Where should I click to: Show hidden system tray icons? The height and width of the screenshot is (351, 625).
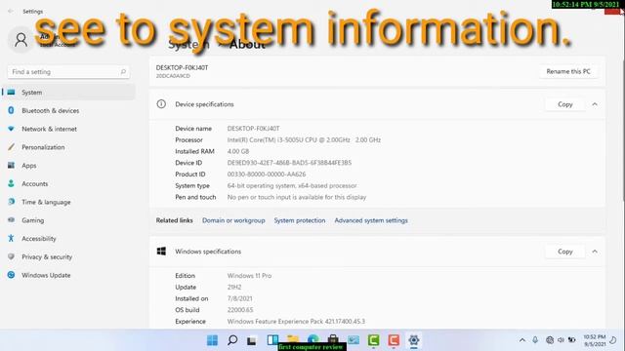pyautogui.click(x=522, y=340)
